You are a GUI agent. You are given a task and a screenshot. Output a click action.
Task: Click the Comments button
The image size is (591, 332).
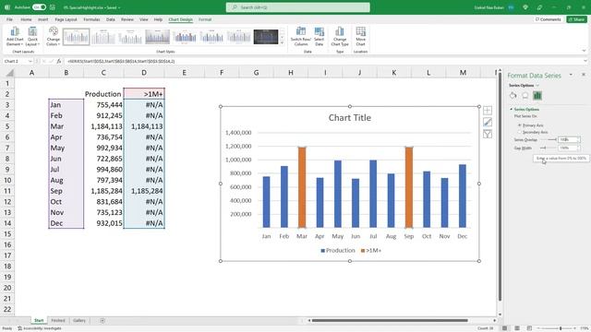click(x=548, y=19)
